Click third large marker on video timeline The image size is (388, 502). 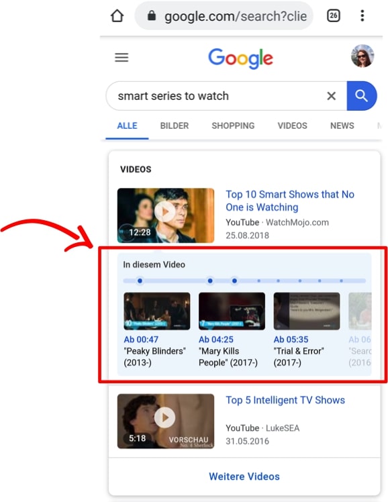[x=234, y=281]
